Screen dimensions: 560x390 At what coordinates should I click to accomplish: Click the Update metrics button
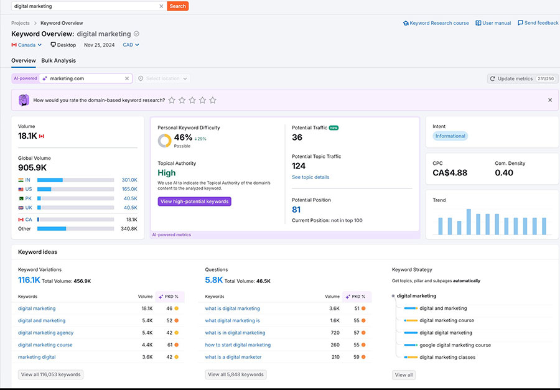click(x=523, y=78)
